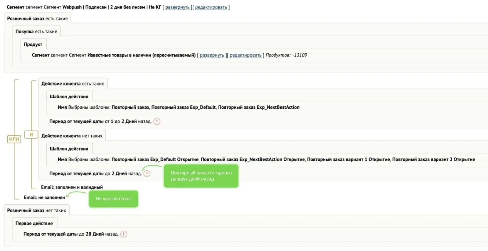Toggle the 'ИЛИ' logical operator badge
The image size is (488, 251).
pyautogui.click(x=14, y=139)
